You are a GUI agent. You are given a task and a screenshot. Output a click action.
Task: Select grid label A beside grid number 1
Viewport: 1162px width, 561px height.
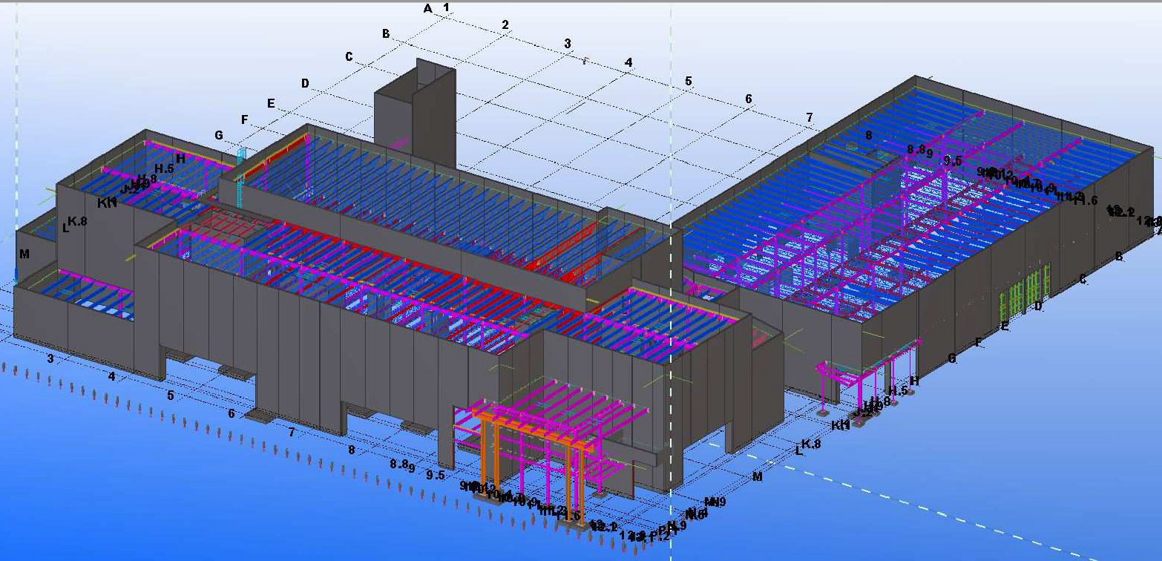[427, 9]
